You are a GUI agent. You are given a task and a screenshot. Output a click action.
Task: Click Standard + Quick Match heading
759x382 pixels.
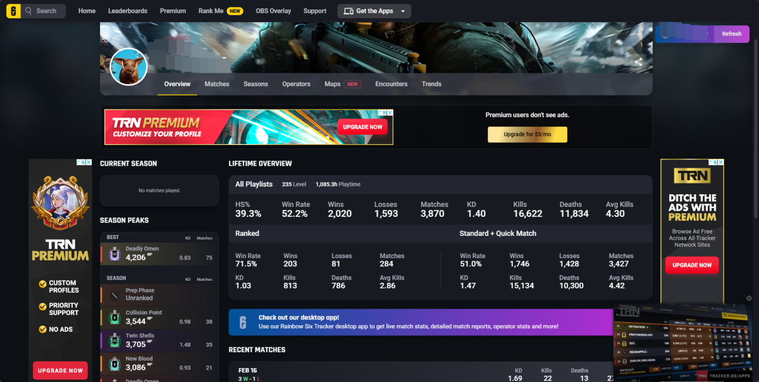pyautogui.click(x=498, y=233)
